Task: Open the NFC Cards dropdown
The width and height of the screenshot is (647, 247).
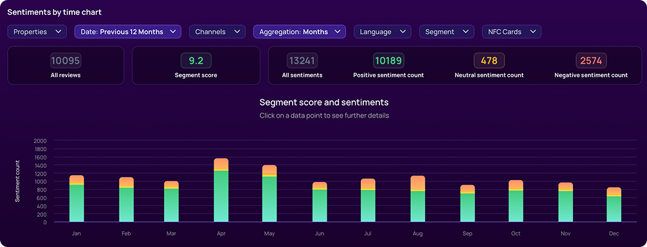Action: click(512, 32)
